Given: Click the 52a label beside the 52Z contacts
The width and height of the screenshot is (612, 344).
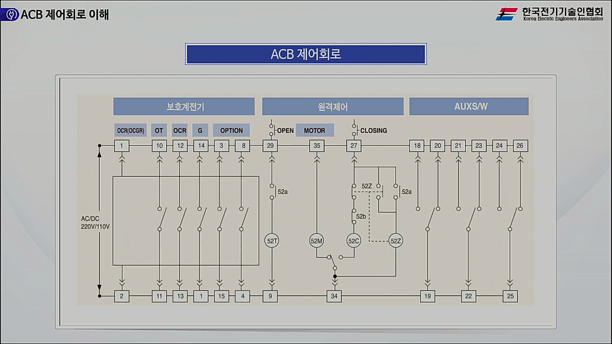Looking at the screenshot, I should (x=406, y=192).
